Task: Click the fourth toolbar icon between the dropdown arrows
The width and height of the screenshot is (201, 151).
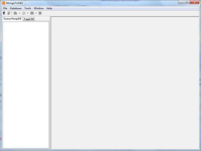Action: pyautogui.click(x=24, y=13)
